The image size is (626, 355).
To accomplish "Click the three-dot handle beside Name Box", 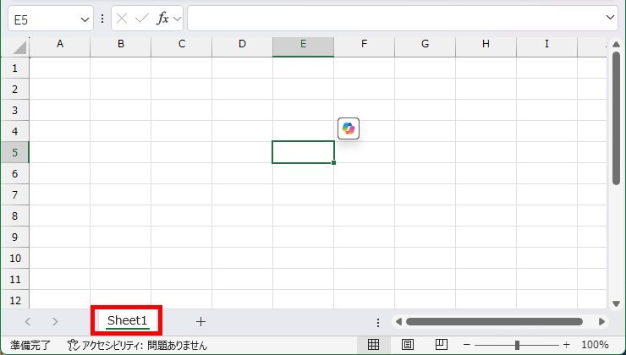I will tap(102, 19).
